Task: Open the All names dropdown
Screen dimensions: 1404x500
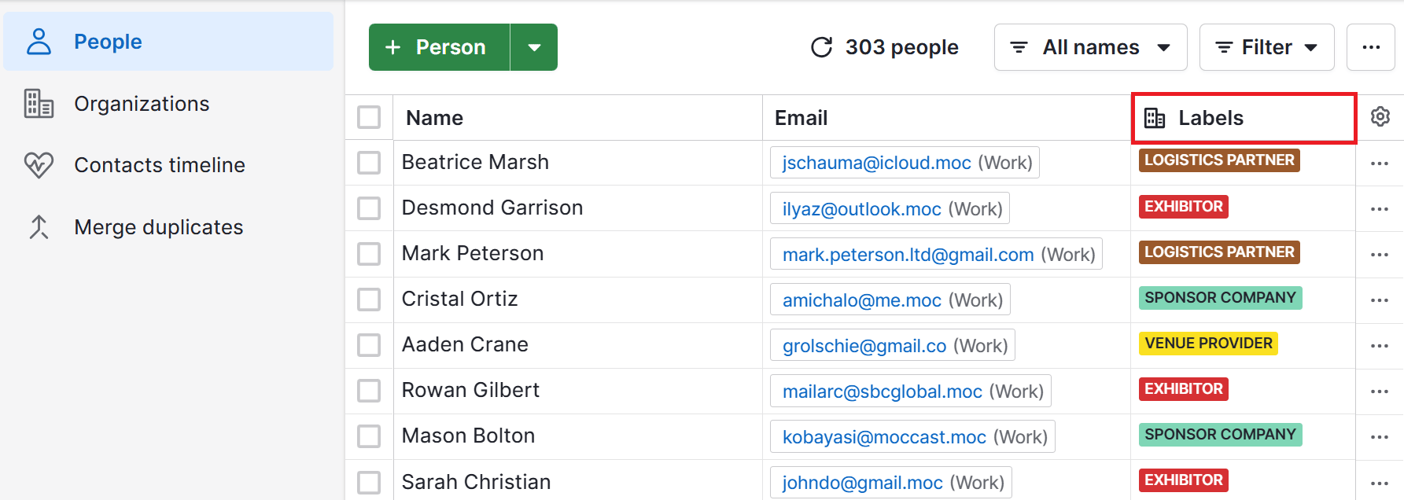Action: tap(1091, 47)
